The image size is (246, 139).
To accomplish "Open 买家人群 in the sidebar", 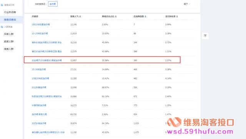I will (9, 34).
